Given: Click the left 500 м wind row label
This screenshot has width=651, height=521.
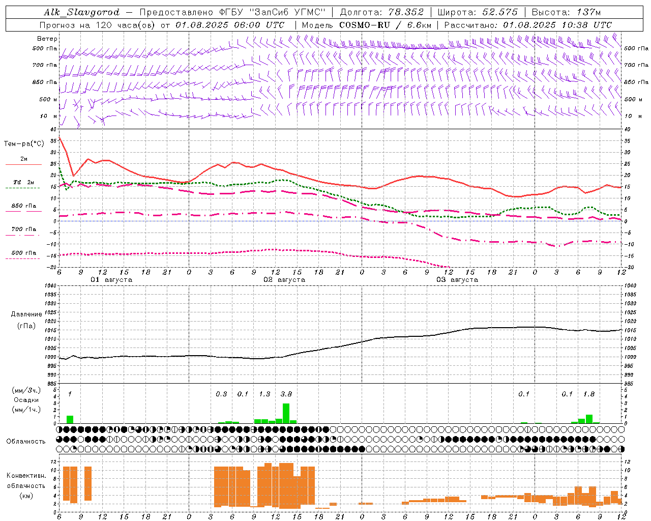Looking at the screenshot, I should [x=48, y=99].
